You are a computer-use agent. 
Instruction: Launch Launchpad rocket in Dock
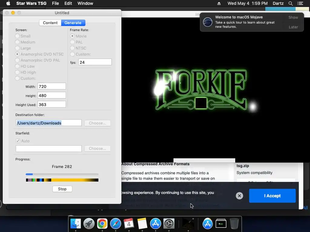(x=89, y=224)
